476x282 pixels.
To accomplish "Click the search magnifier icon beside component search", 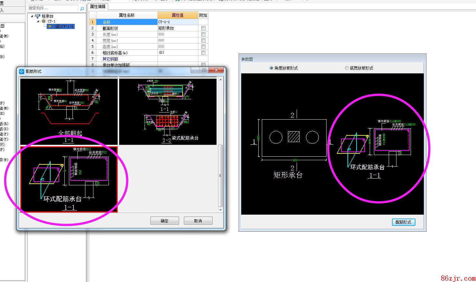I will click(x=82, y=9).
